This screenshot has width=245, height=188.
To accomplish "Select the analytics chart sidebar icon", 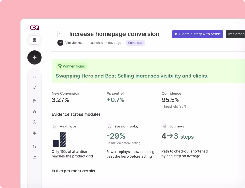I will (34, 87).
